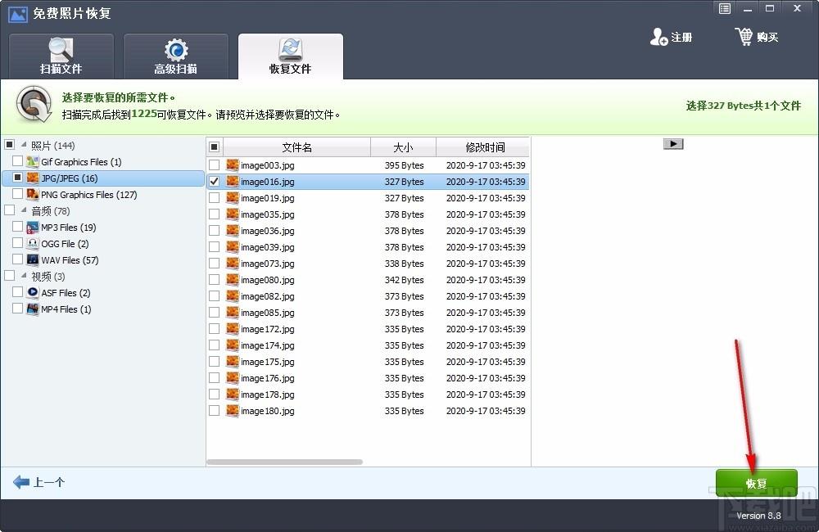Collapse the 音频 tree node arrow
Screen dimensions: 819x532
(24, 210)
